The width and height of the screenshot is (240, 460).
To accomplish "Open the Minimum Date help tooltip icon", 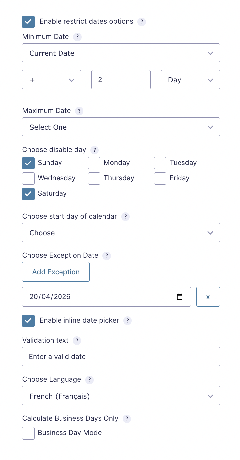I will point(77,37).
